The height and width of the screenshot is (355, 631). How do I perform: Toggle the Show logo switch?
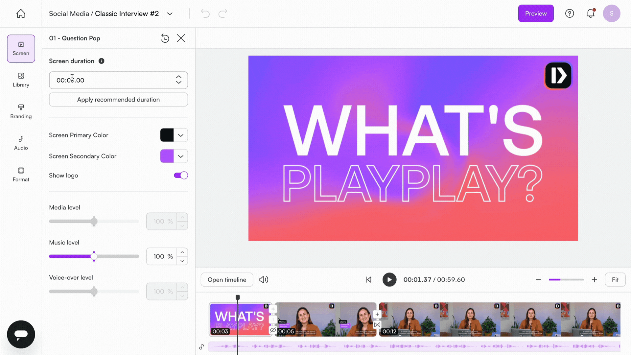click(x=181, y=175)
